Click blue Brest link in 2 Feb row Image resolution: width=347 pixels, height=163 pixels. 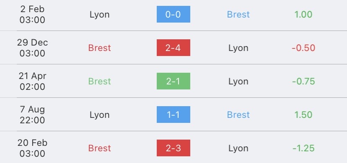pyautogui.click(x=238, y=15)
